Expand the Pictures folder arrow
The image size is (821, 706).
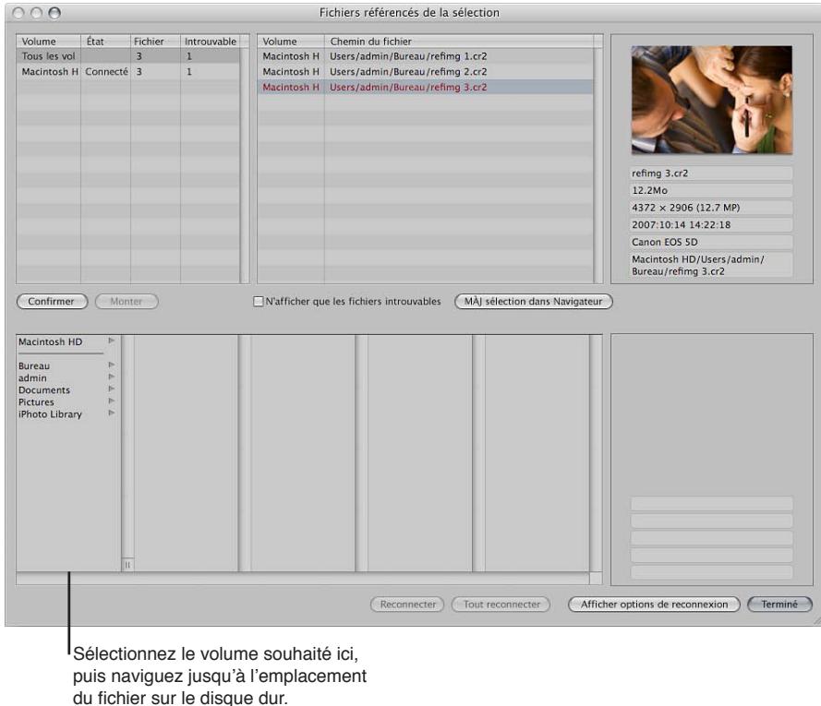click(111, 401)
